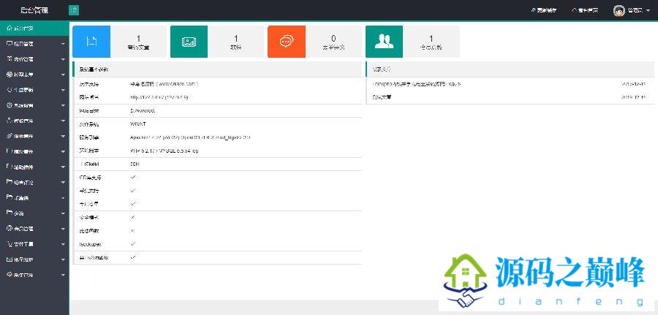Select the highlighted home item in sidebar
This screenshot has height=315, width=658.
(x=29, y=29)
